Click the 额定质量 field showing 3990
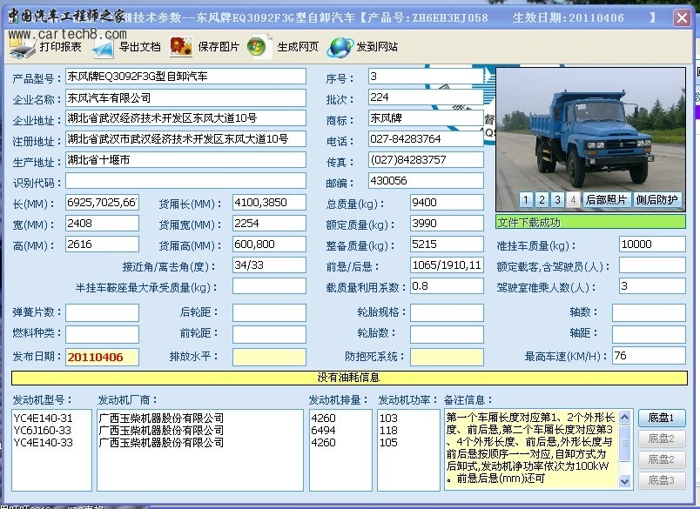700x509 pixels. (x=447, y=224)
